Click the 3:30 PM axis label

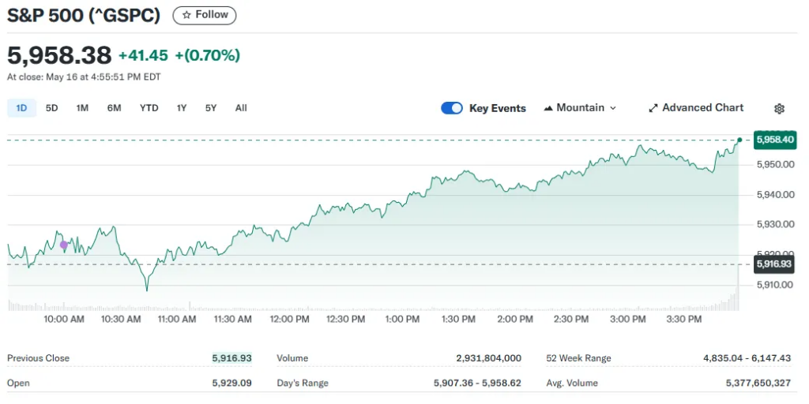click(683, 320)
